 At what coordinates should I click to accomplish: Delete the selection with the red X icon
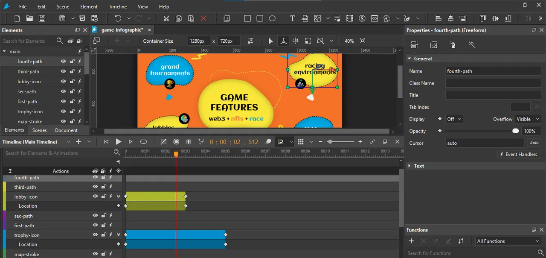click(203, 18)
